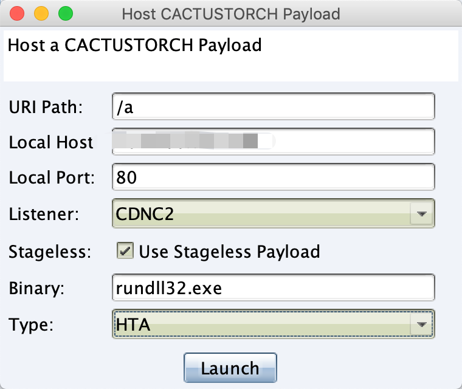
Task: Click the Type combo box arrow
Action: [422, 324]
